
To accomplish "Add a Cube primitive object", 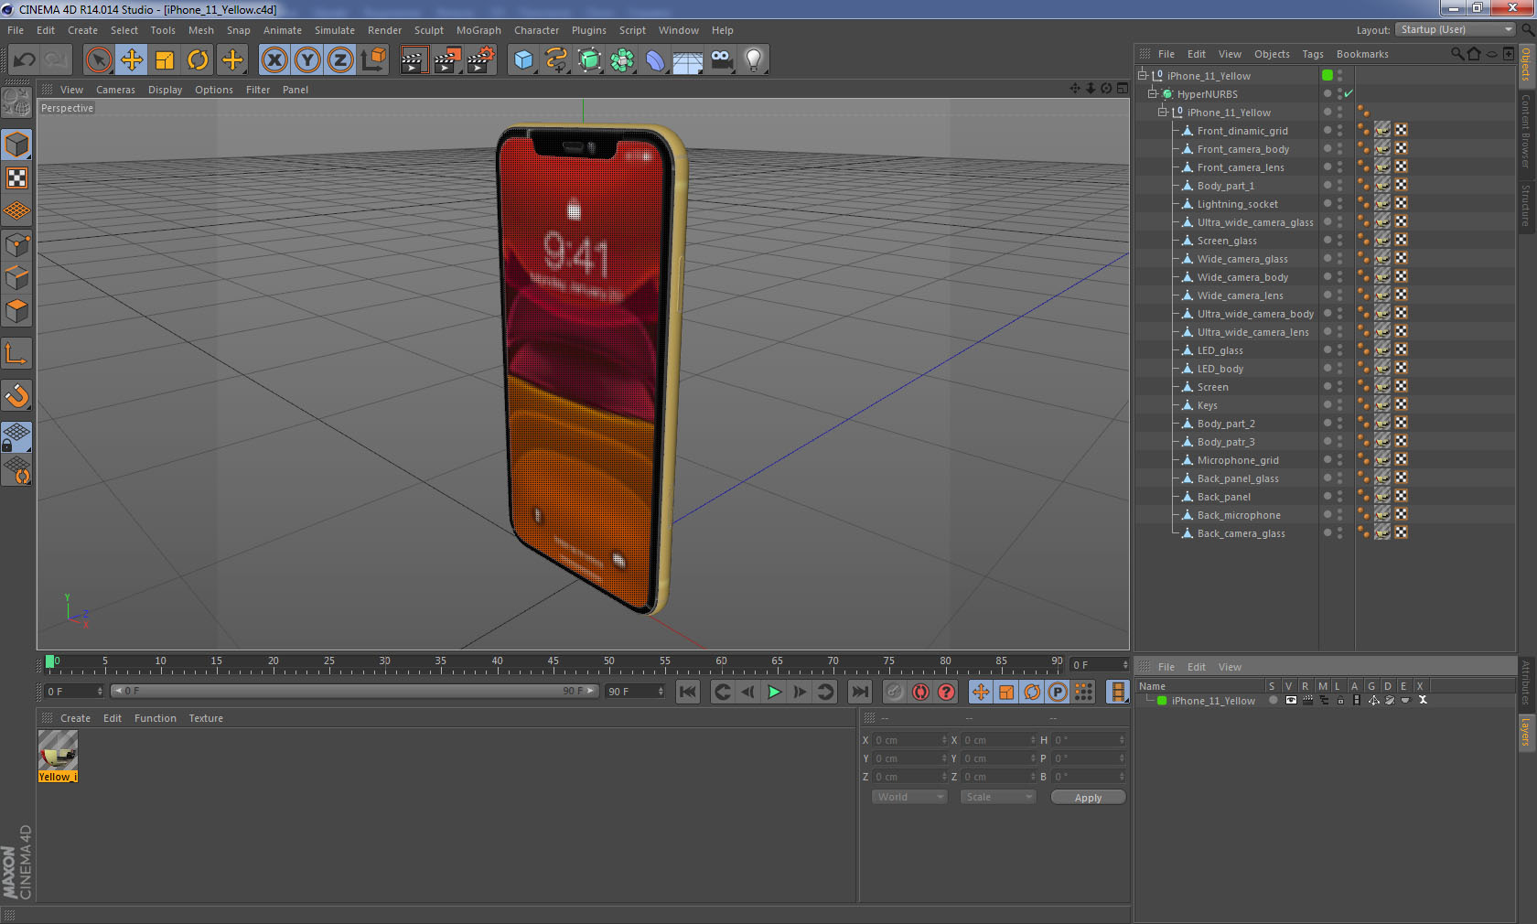I will click(x=523, y=60).
